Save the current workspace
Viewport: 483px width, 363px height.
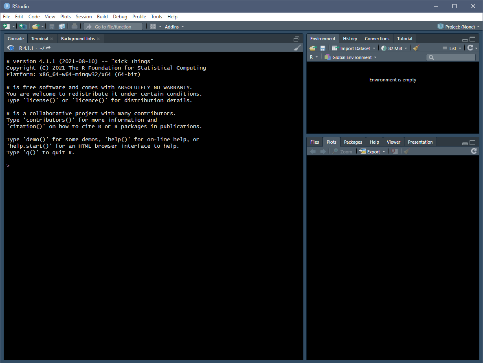pyautogui.click(x=323, y=48)
